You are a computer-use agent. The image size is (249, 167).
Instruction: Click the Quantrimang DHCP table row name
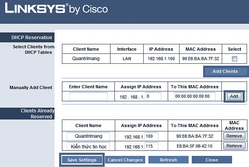86,59
